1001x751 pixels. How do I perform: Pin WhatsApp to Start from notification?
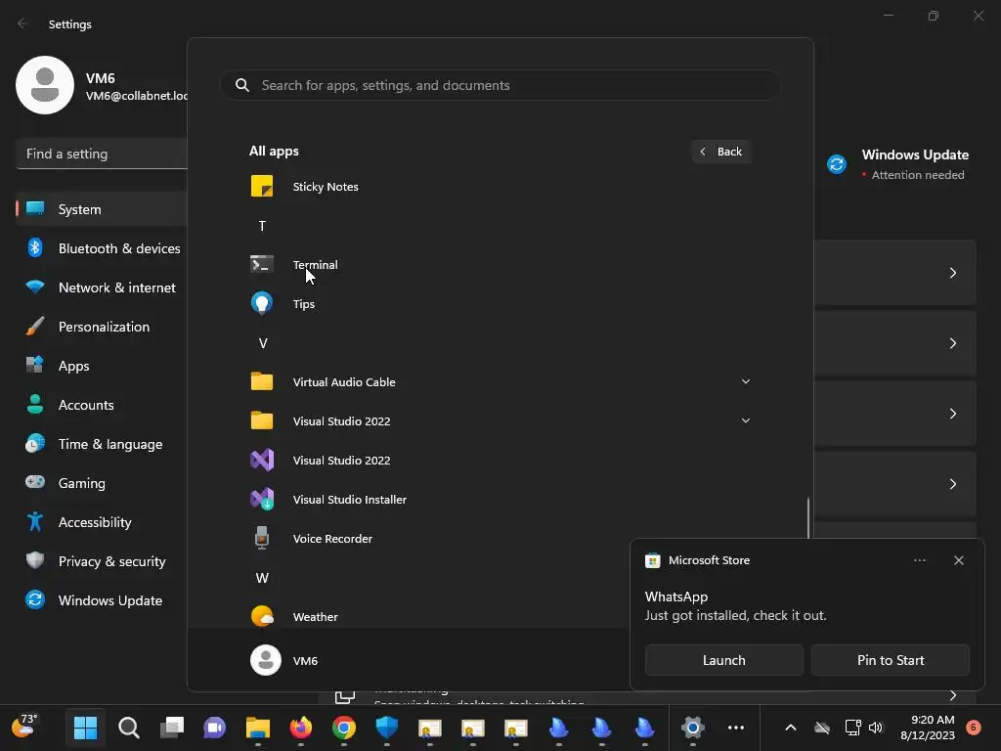point(890,660)
